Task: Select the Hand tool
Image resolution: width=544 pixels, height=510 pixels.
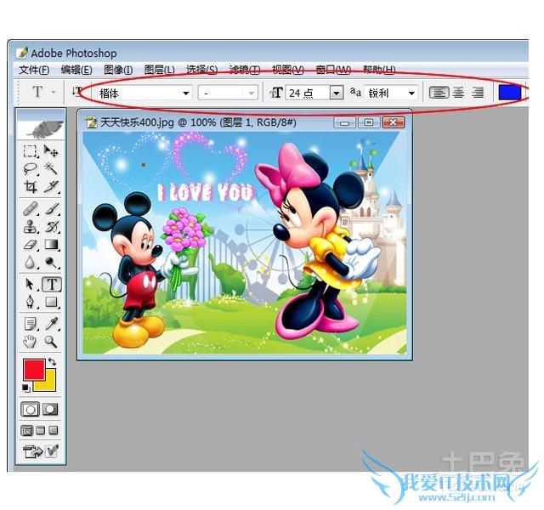Action: click(30, 342)
